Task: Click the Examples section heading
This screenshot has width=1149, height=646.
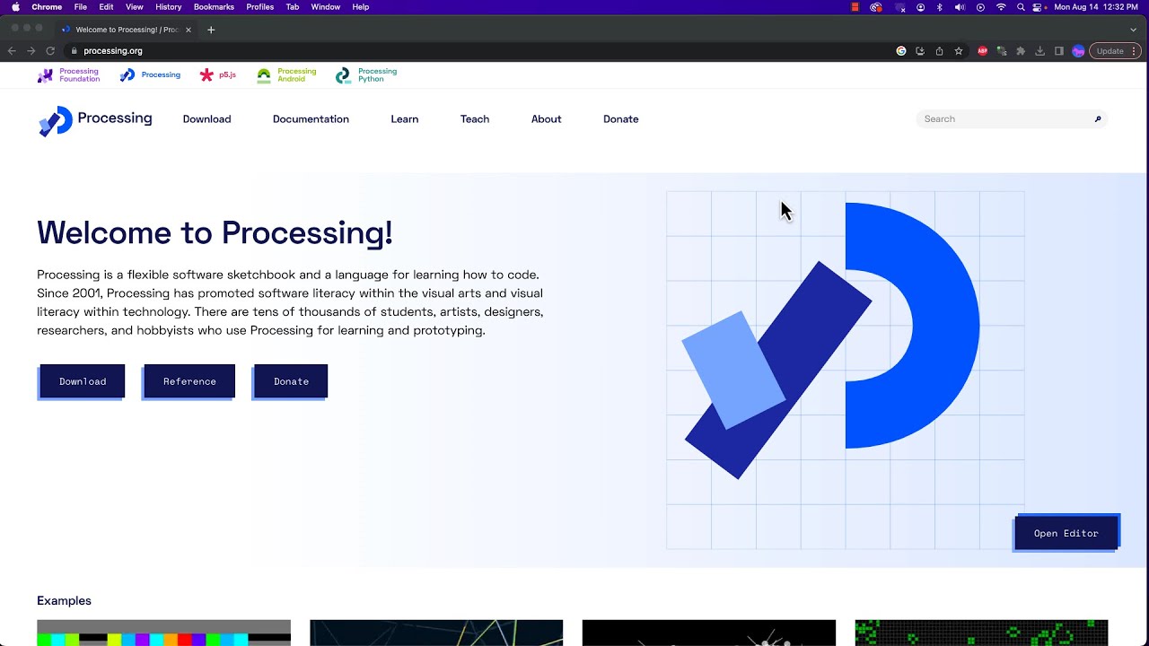Action: [64, 600]
